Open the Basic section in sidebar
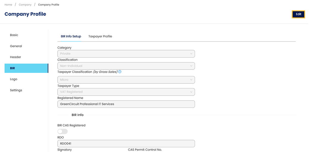 pos(14,35)
